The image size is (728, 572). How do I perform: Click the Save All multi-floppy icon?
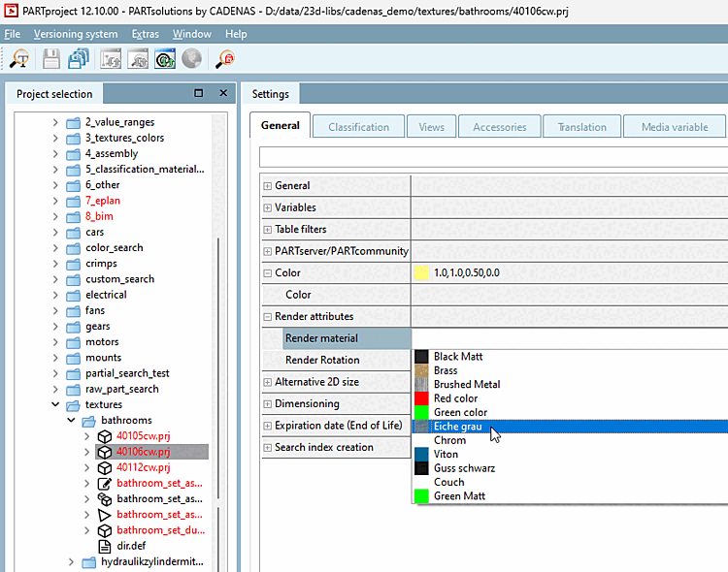78,59
